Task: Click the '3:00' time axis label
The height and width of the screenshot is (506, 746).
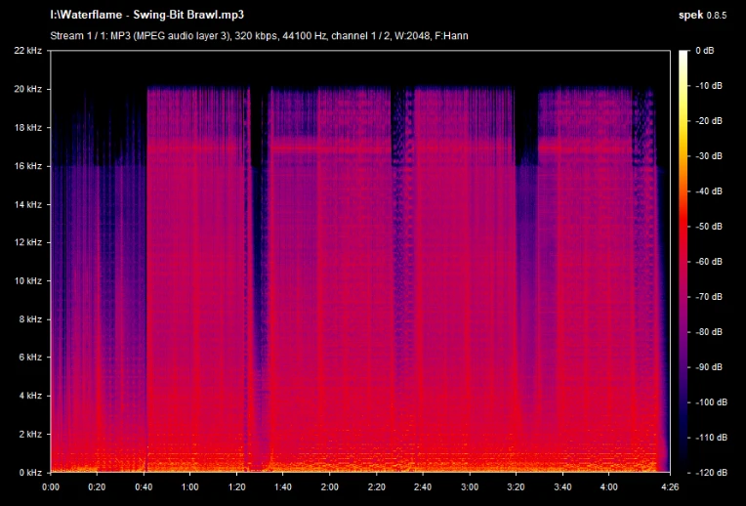Action: 470,487
